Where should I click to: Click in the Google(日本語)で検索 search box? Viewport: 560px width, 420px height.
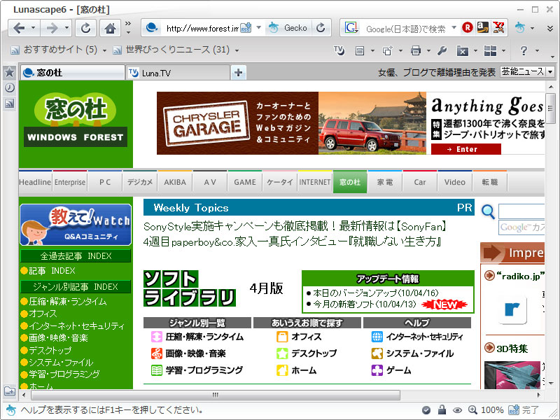[406, 28]
